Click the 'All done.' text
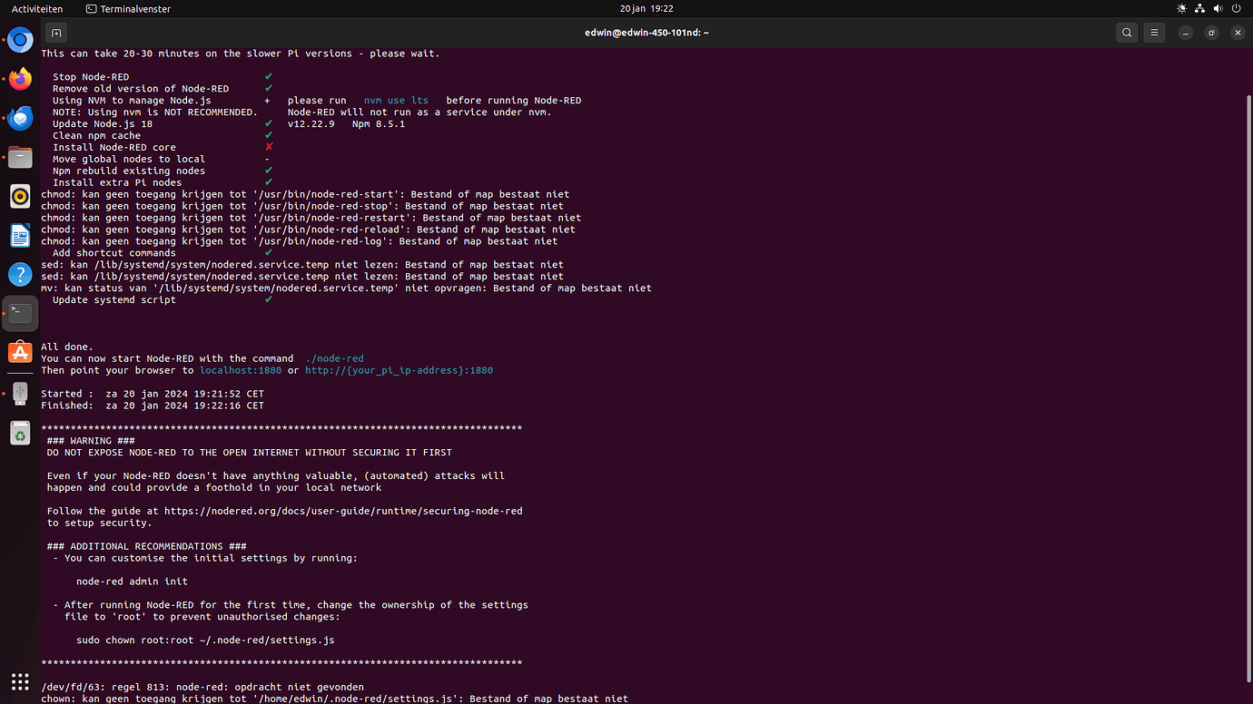 tap(67, 347)
